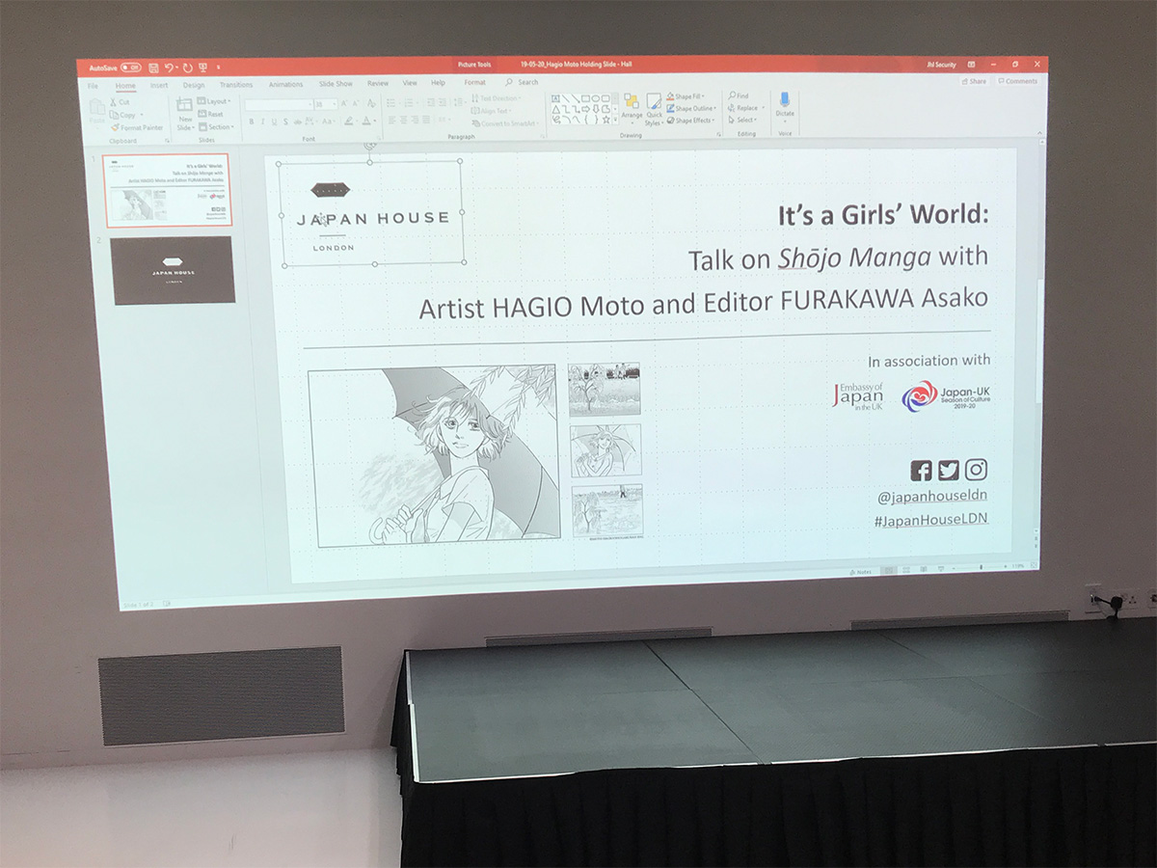This screenshot has width=1157, height=868.
Task: Click the Twitter icon on the slide
Action: [x=949, y=470]
